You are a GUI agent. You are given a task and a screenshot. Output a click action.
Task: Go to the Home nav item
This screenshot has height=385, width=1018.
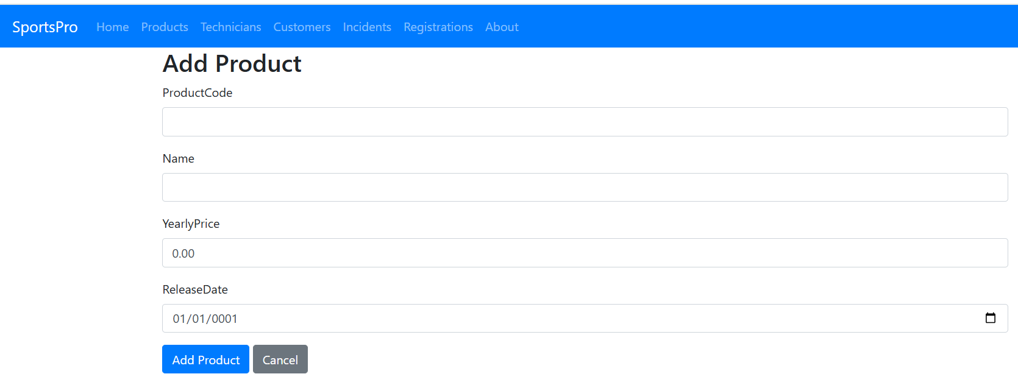[x=113, y=27]
